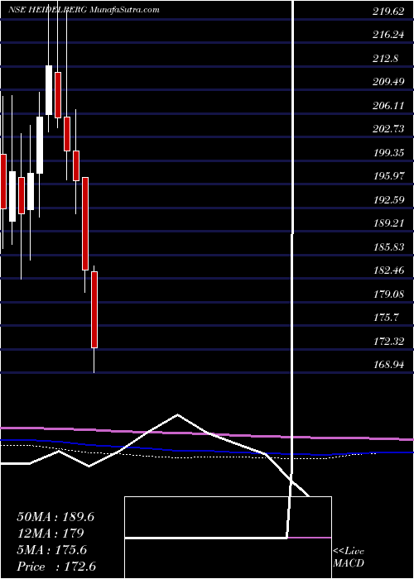
Task: Click the tallest white candlestick near 209.49
Action: 49,89
